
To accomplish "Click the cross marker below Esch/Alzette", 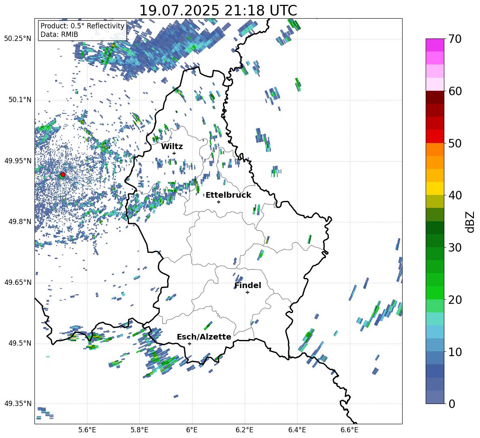I will 189,344.
